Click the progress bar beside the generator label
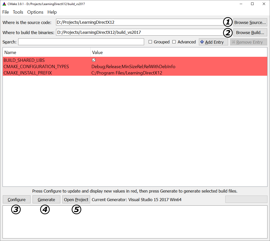This screenshot has width=270, height=241. (246, 199)
